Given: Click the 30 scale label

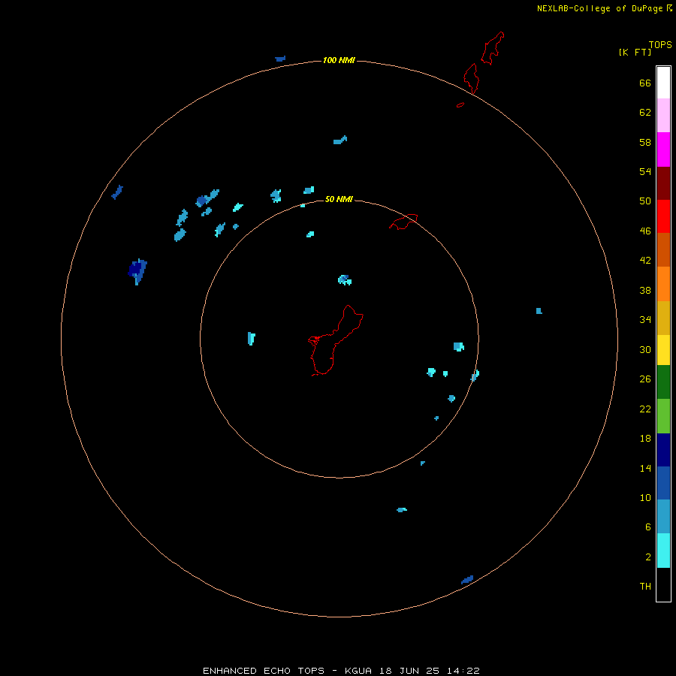Looking at the screenshot, I should point(645,349).
